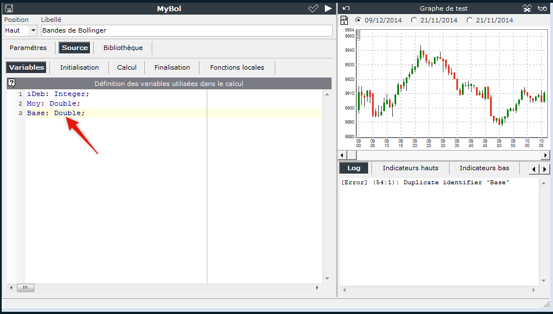The width and height of the screenshot is (553, 314).
Task: Open the Indicateurs bas tab
Action: [484, 168]
